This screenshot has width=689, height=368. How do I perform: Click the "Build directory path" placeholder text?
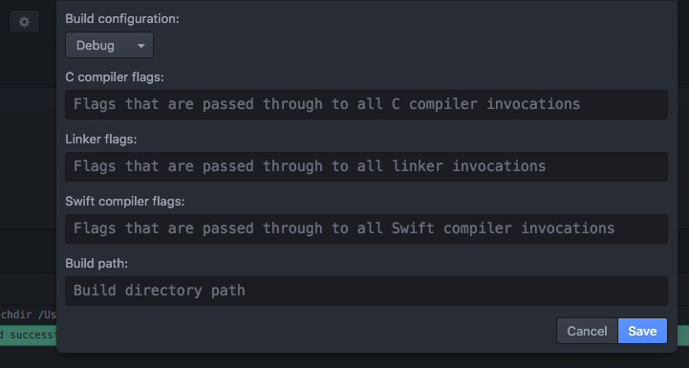[159, 291]
